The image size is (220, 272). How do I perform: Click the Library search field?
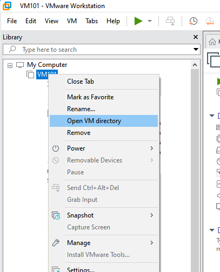[102, 49]
